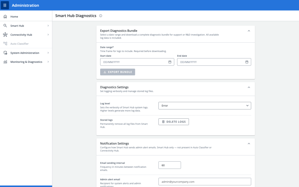The width and height of the screenshot is (299, 187).
Task: Click the System Administration shield icon
Action: pyautogui.click(x=5, y=53)
